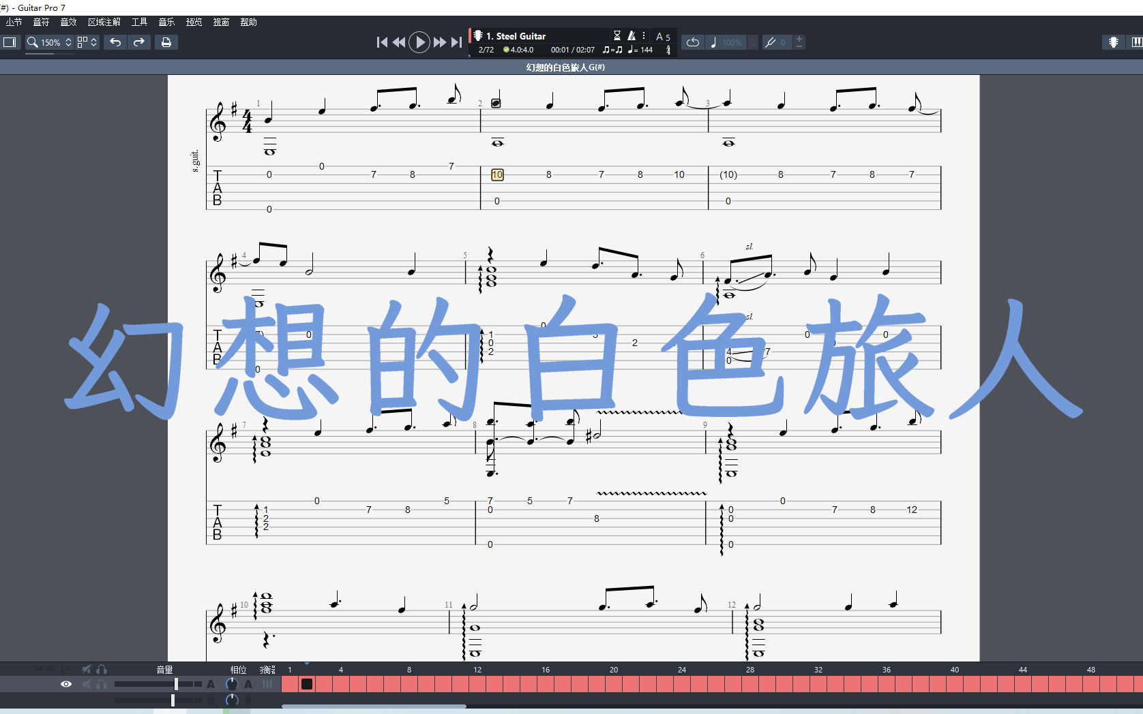The height and width of the screenshot is (714, 1143).
Task: Open the 视窗 (Window) menu
Action: (221, 22)
